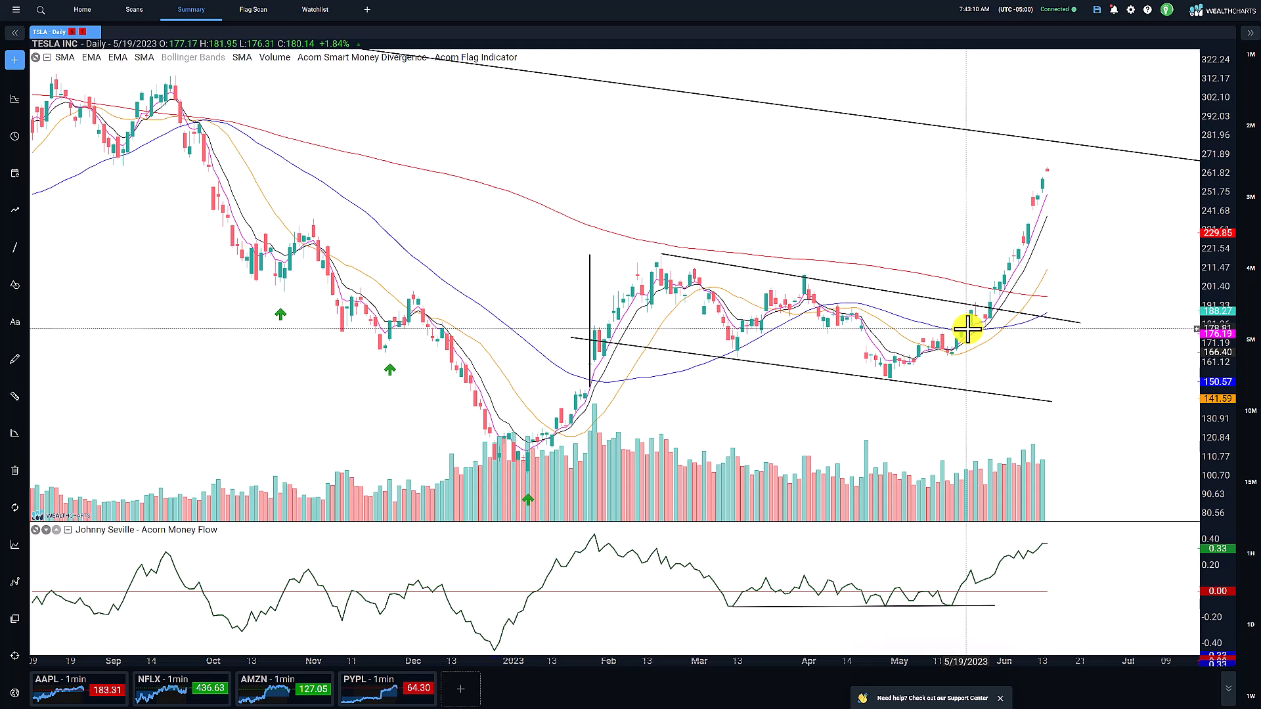Switch to the Scans tab
The image size is (1261, 709).
point(134,10)
